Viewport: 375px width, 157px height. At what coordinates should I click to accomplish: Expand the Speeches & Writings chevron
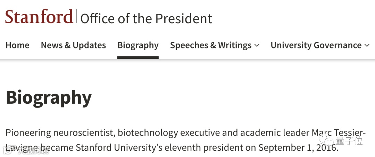click(257, 46)
